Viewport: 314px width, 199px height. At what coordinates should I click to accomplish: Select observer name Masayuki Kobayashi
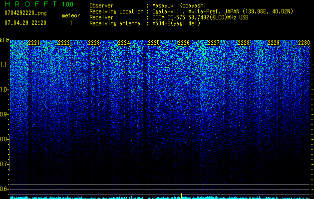pyautogui.click(x=179, y=5)
